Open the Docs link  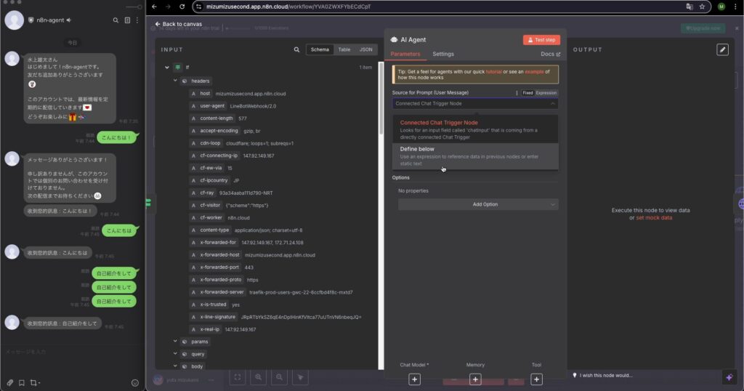pos(551,54)
